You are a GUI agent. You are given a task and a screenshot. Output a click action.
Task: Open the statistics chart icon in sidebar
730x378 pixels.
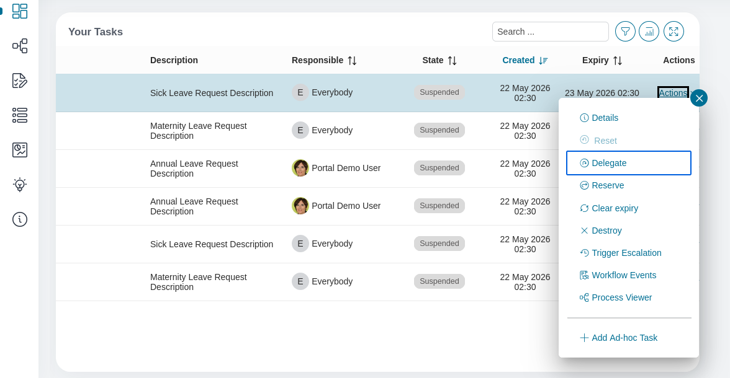coord(20,150)
